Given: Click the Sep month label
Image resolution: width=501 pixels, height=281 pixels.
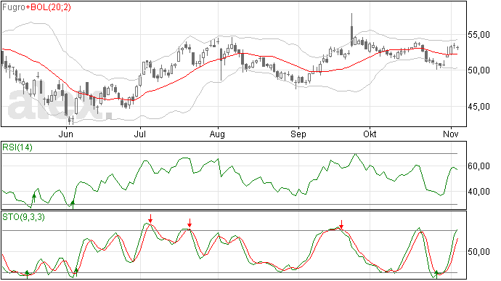Looking at the screenshot, I should pos(298,134).
